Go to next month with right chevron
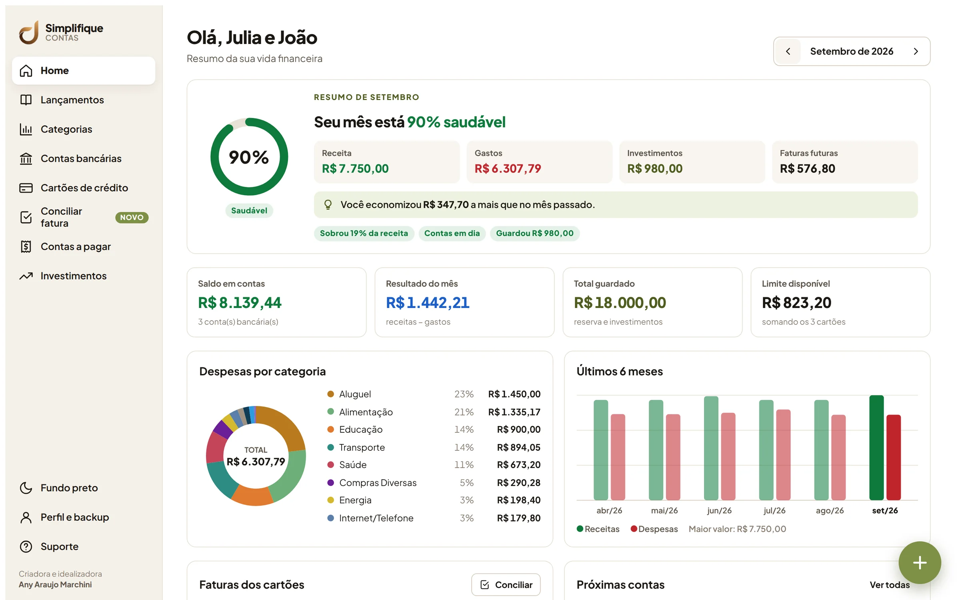The image size is (960, 600). tap(916, 52)
